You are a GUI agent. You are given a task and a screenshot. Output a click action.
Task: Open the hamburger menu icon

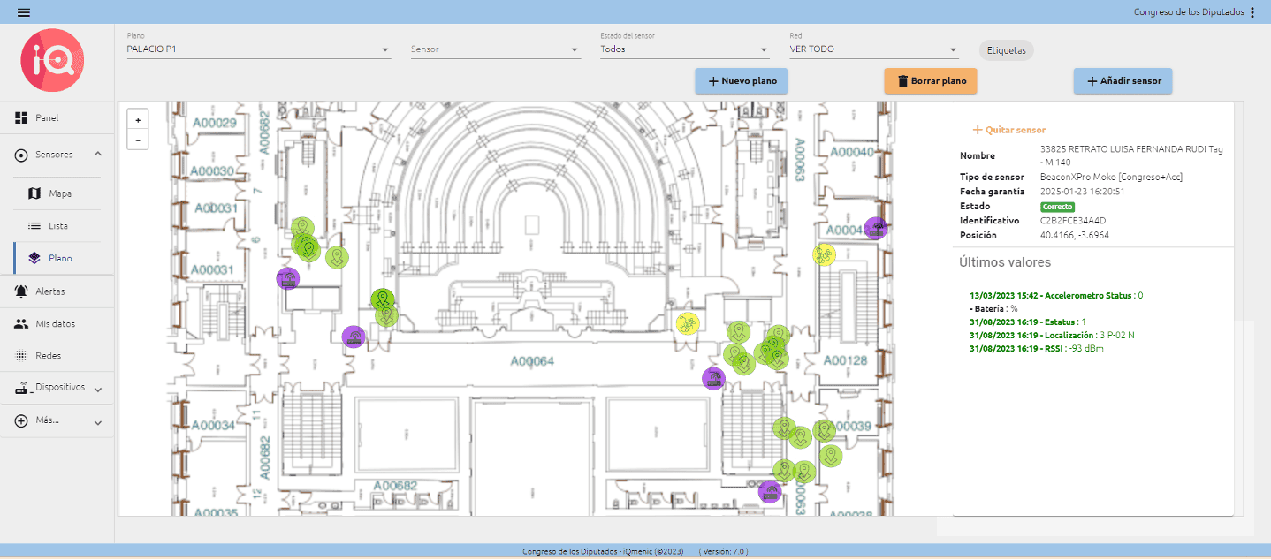coord(24,11)
